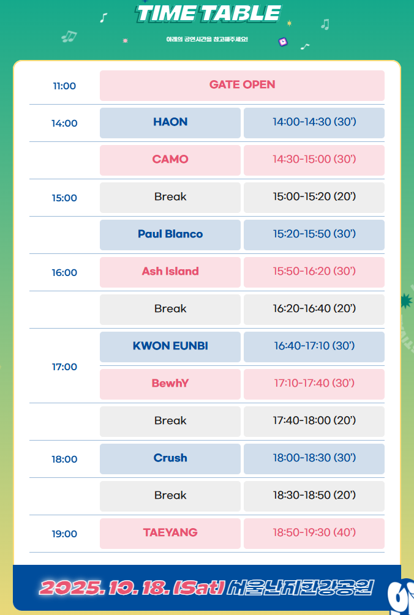Viewport: 414px width, 615px height.
Task: Click KWON EUNBI in the timetable
Action: tap(170, 346)
